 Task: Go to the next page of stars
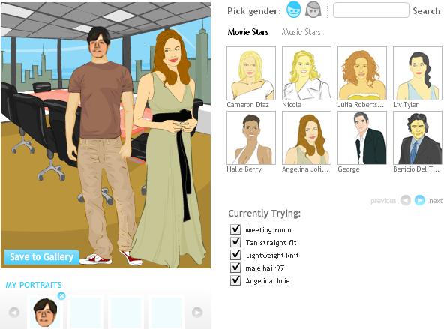click(x=420, y=200)
